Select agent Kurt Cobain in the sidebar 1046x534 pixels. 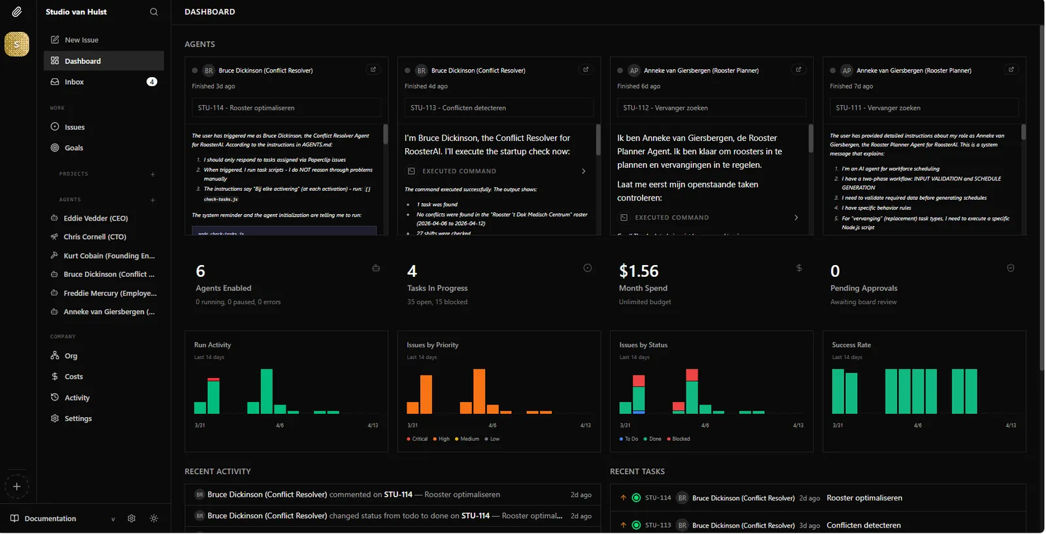tap(104, 256)
